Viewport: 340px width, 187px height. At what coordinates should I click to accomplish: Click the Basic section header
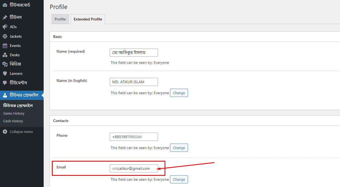click(x=58, y=37)
